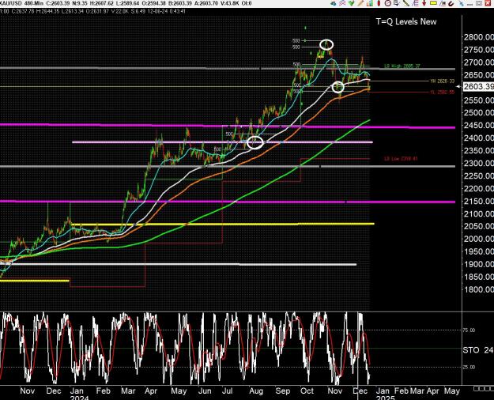Click the 25.00 stochastic level label

tap(469, 368)
